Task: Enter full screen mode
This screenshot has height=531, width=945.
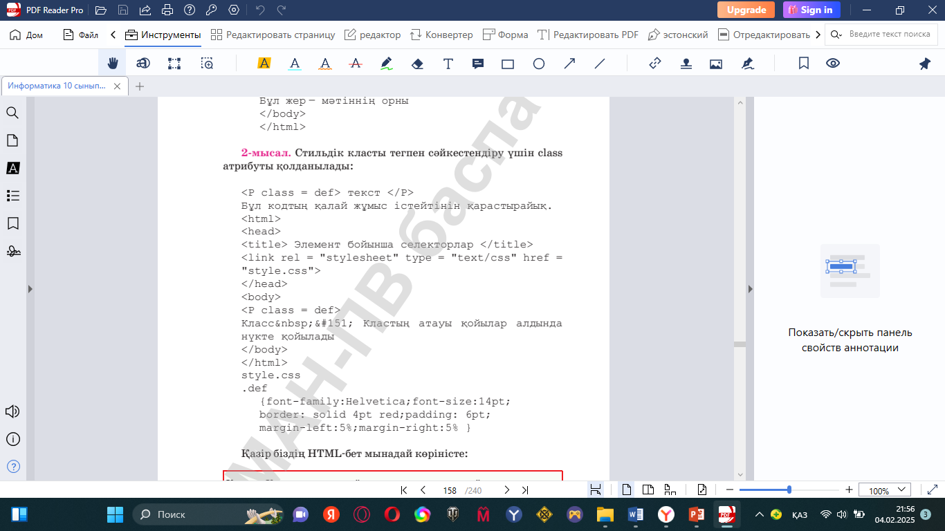Action: click(932, 490)
